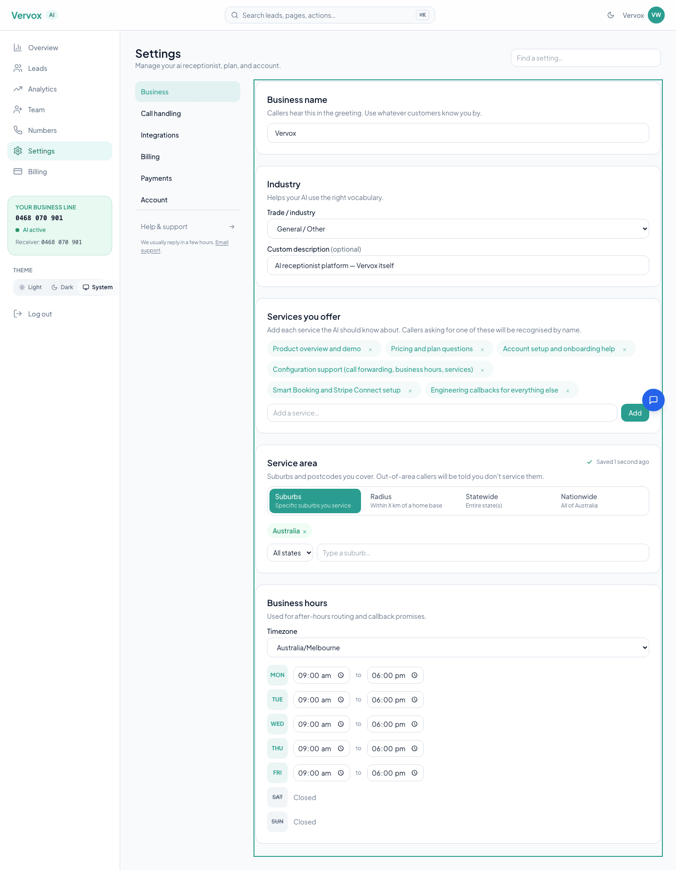Switch to Call handling settings tab
The image size is (676, 870).
pyautogui.click(x=188, y=114)
